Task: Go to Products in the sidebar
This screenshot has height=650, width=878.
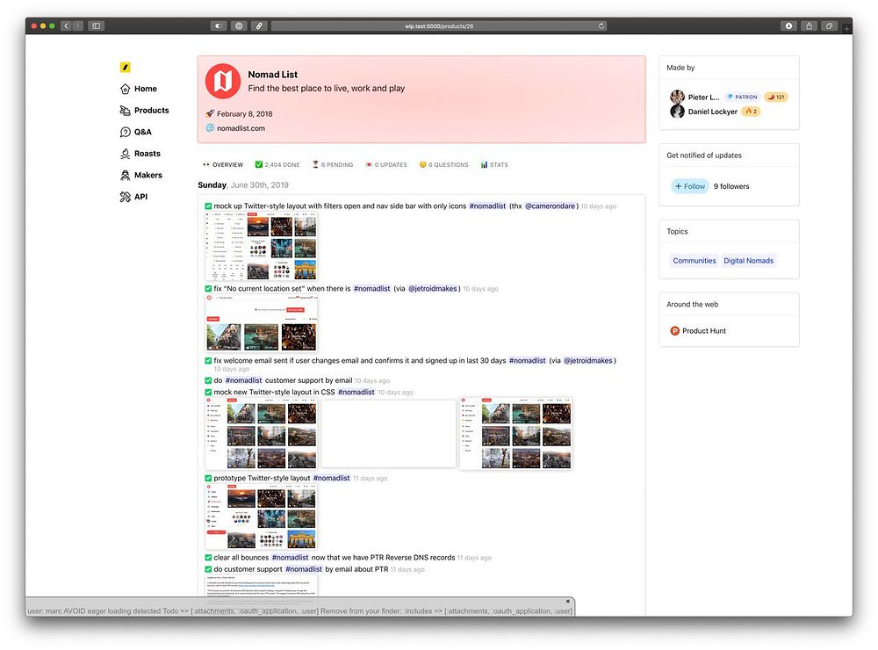Action: [x=145, y=111]
